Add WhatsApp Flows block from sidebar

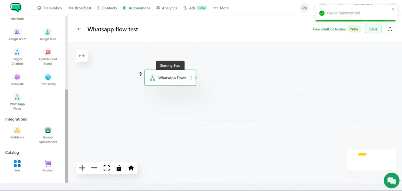[x=17, y=102]
